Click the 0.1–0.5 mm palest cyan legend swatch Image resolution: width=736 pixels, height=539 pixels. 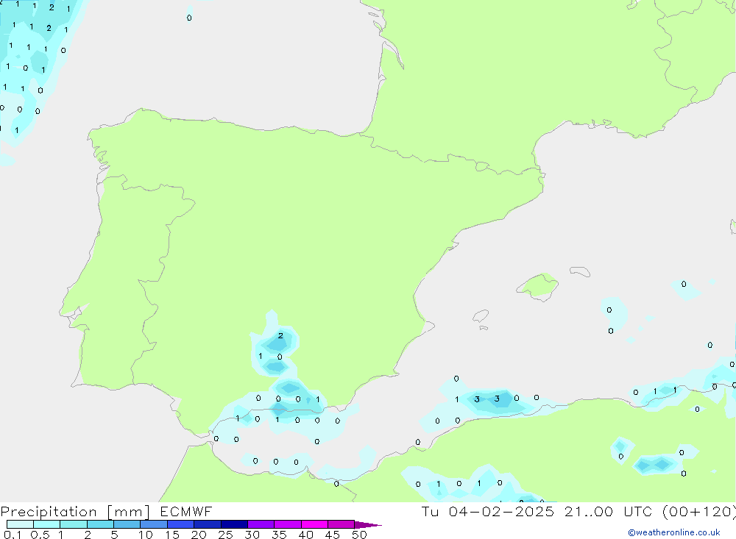click(x=20, y=524)
